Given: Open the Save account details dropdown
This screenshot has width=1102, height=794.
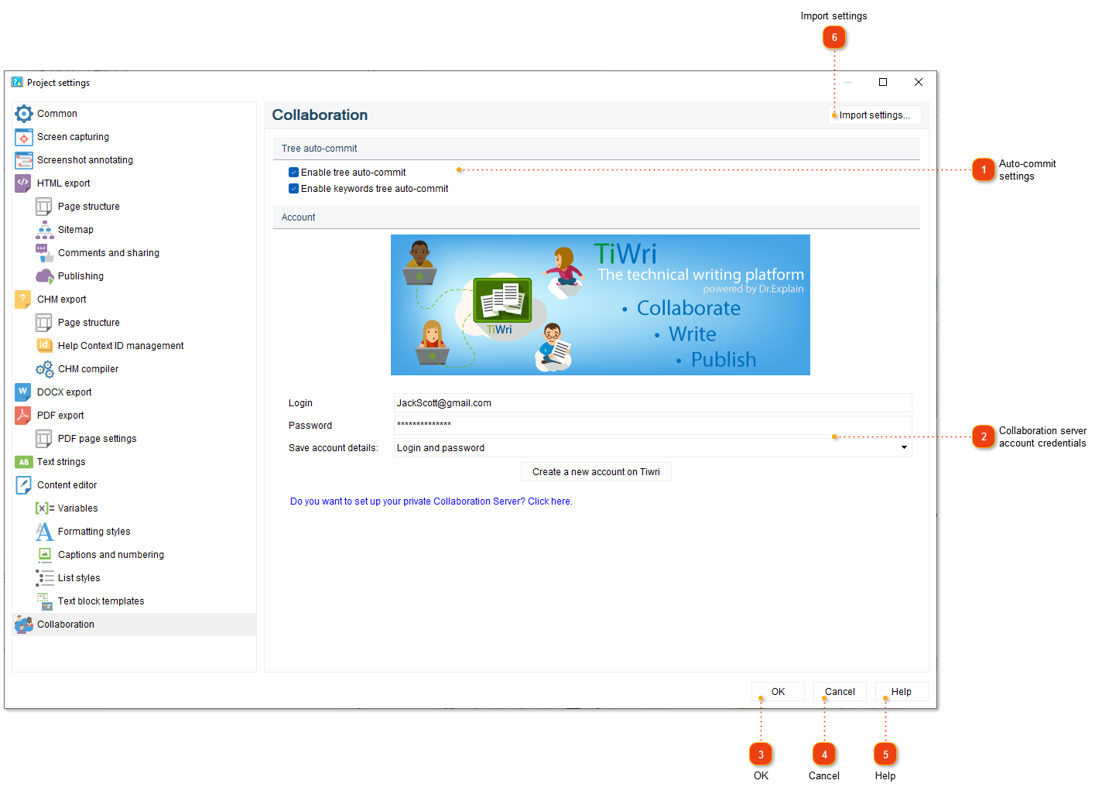Looking at the screenshot, I should [x=903, y=447].
